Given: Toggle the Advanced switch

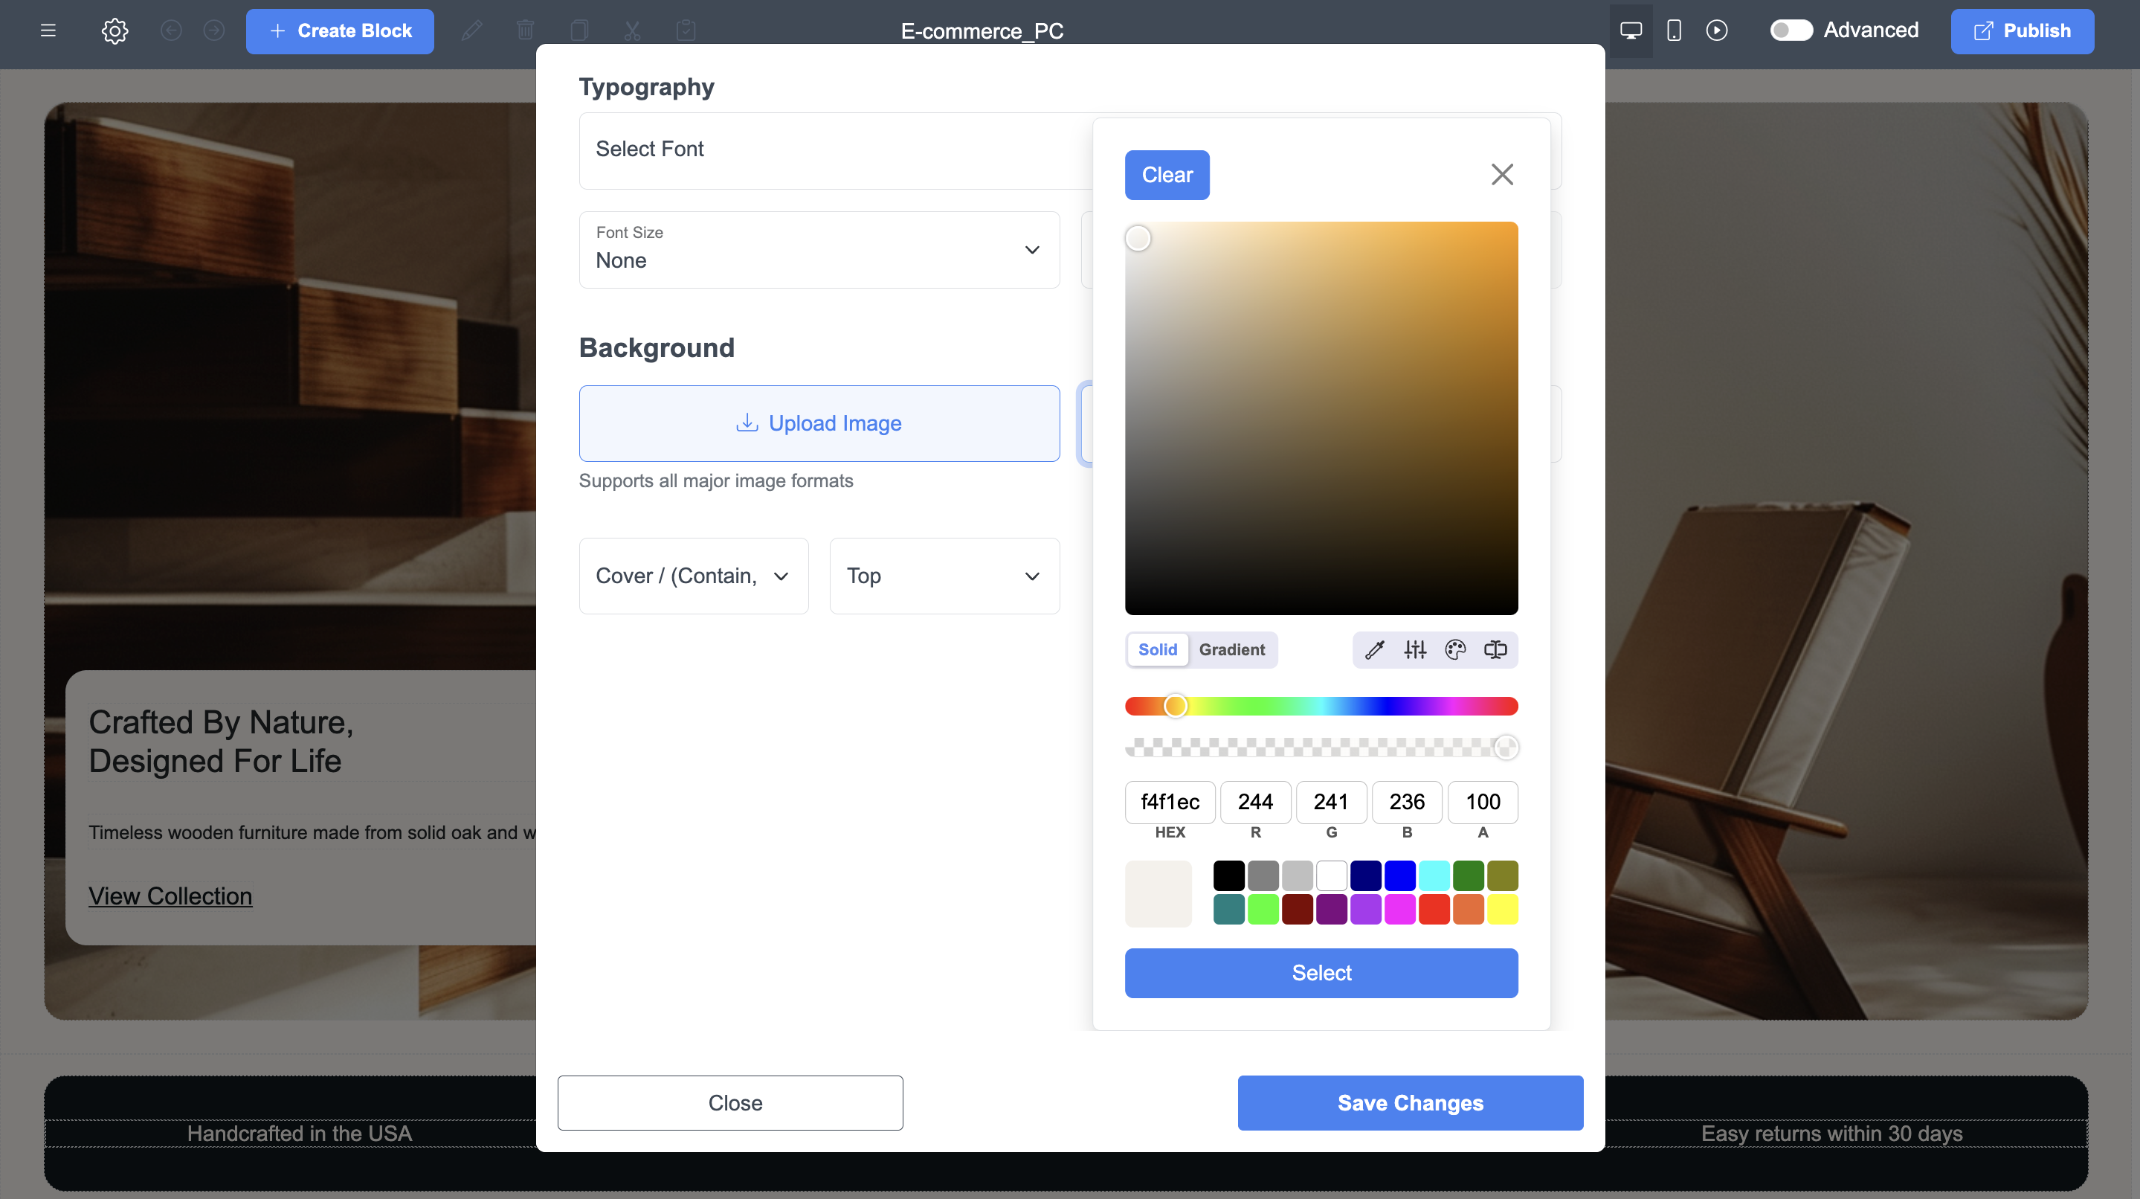Looking at the screenshot, I should (1791, 30).
